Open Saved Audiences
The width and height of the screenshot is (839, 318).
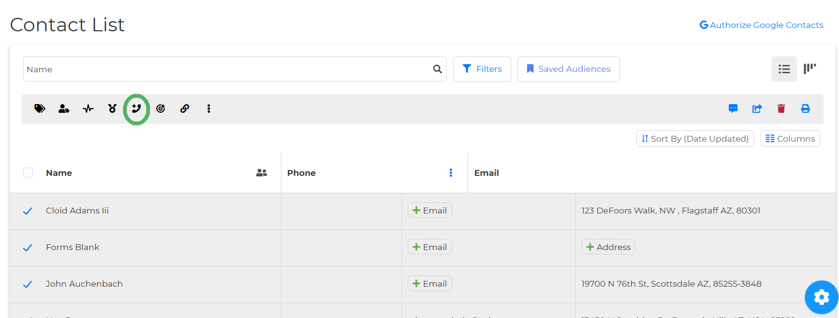pyautogui.click(x=568, y=69)
